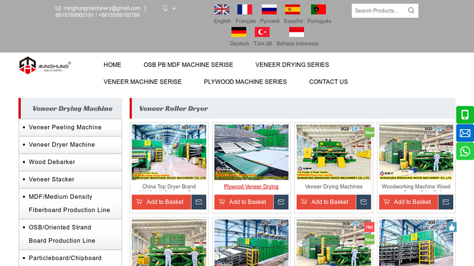Viewport: 474px width, 266px height.
Task: Open PLYWOOD MACHINE SERIES menu
Action: 245,82
